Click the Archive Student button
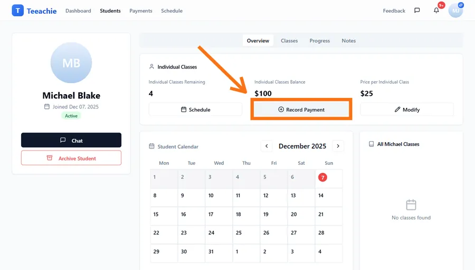The width and height of the screenshot is (475, 270). click(71, 158)
